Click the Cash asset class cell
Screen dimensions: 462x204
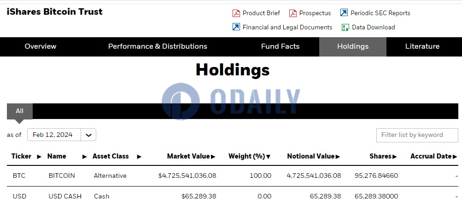[102, 196]
